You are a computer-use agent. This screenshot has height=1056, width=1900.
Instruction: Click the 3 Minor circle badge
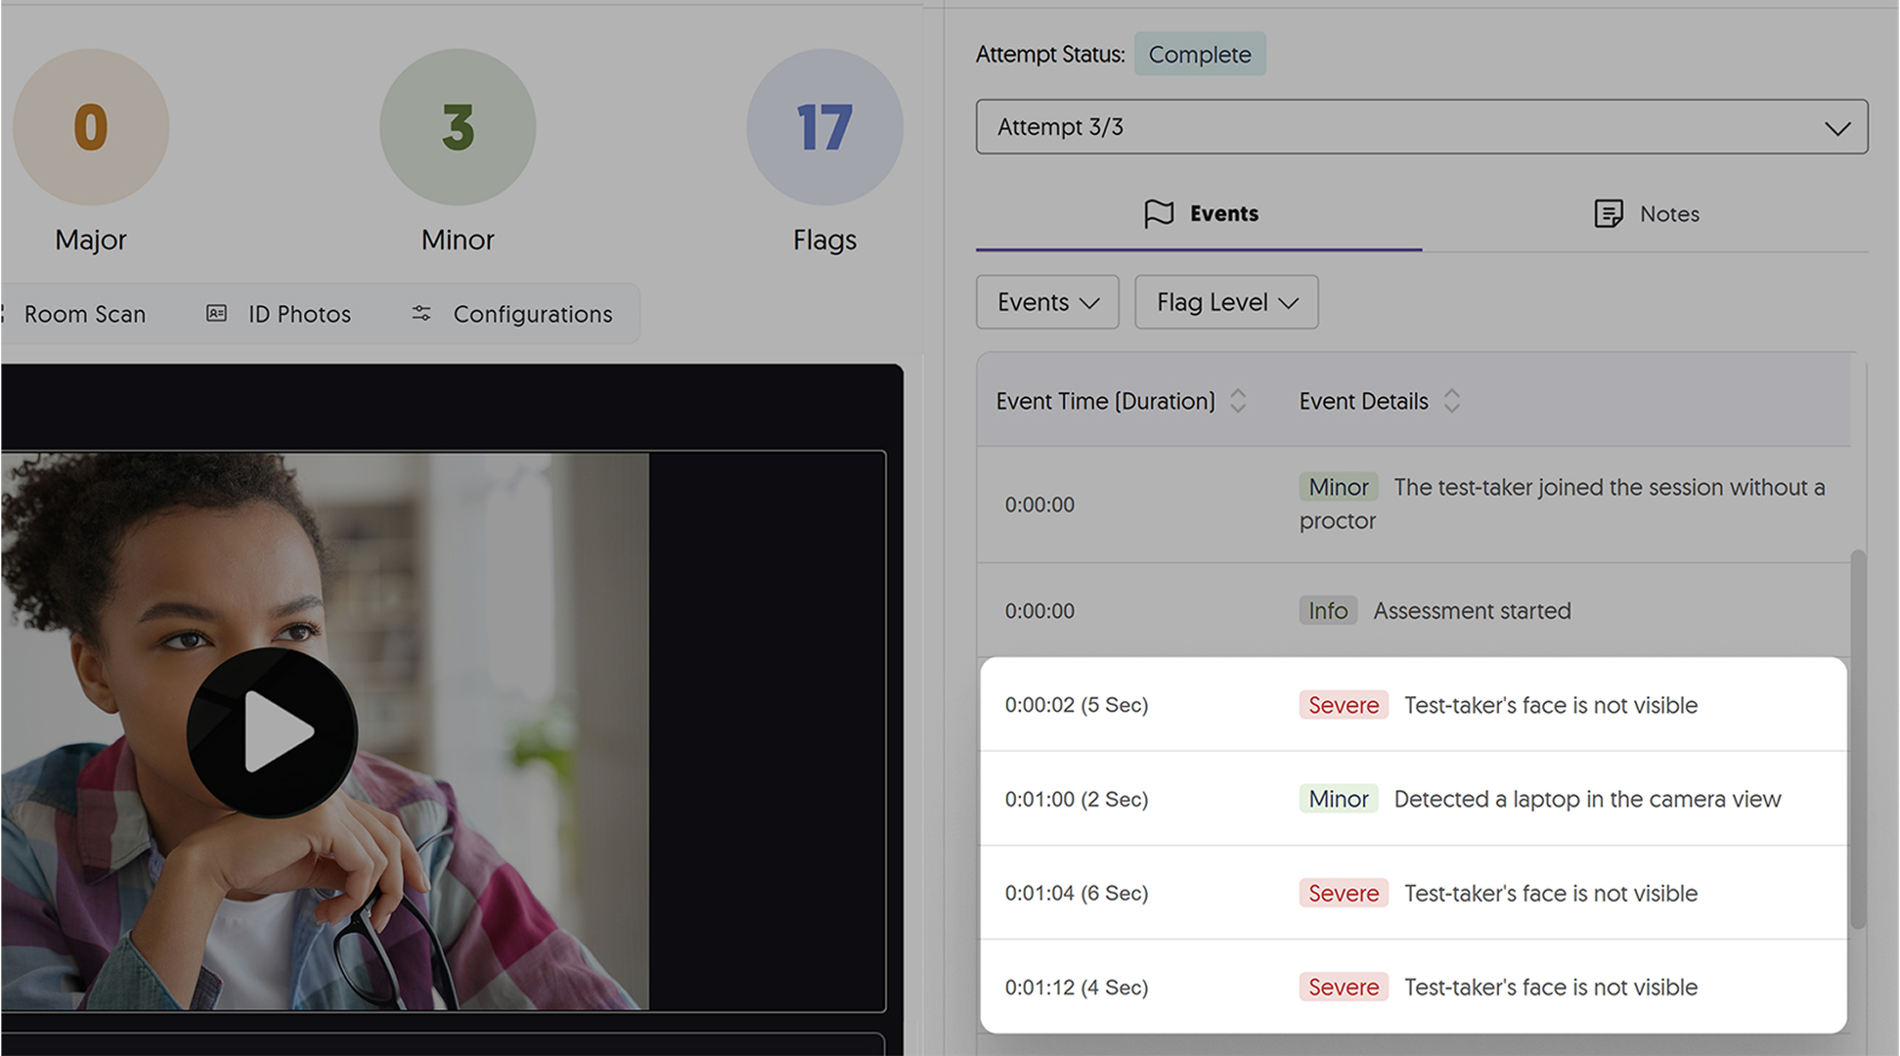coord(458,127)
